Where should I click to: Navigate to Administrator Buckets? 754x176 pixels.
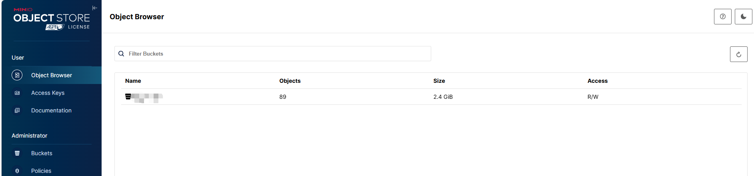[42, 153]
